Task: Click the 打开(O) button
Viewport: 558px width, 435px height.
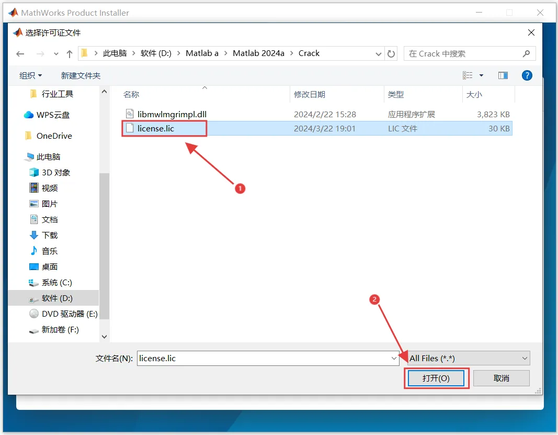Action: coord(436,378)
